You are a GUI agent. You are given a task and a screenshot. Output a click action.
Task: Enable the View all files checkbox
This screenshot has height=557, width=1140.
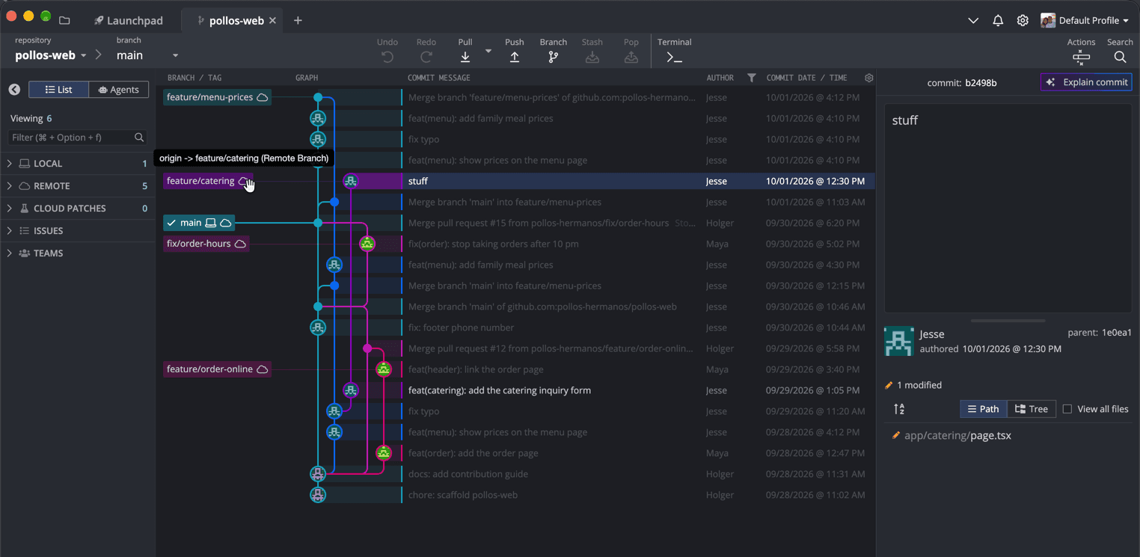pos(1067,409)
